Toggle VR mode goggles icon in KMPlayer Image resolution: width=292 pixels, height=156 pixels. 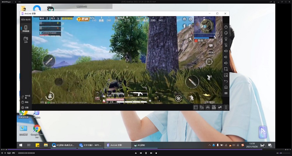13,153
